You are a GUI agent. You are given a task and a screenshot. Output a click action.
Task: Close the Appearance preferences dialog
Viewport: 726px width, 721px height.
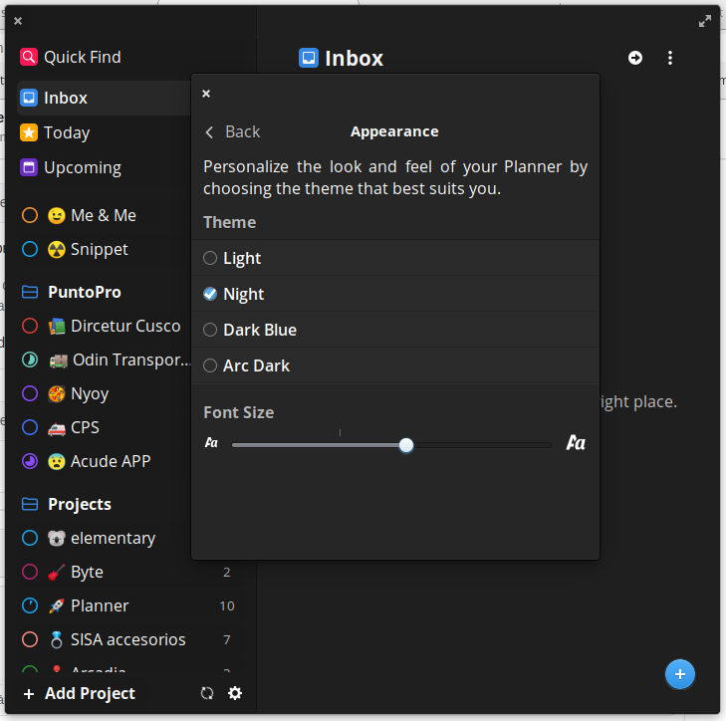point(206,94)
